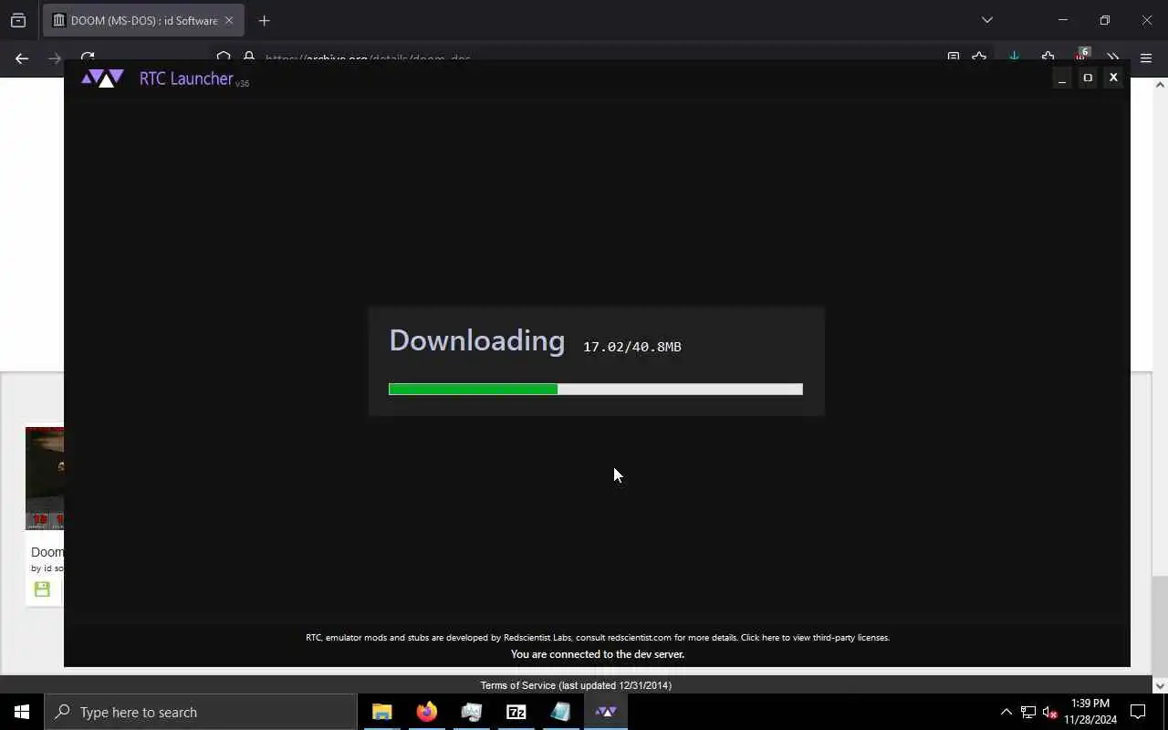Click the Downloading progress bar

[x=595, y=390]
